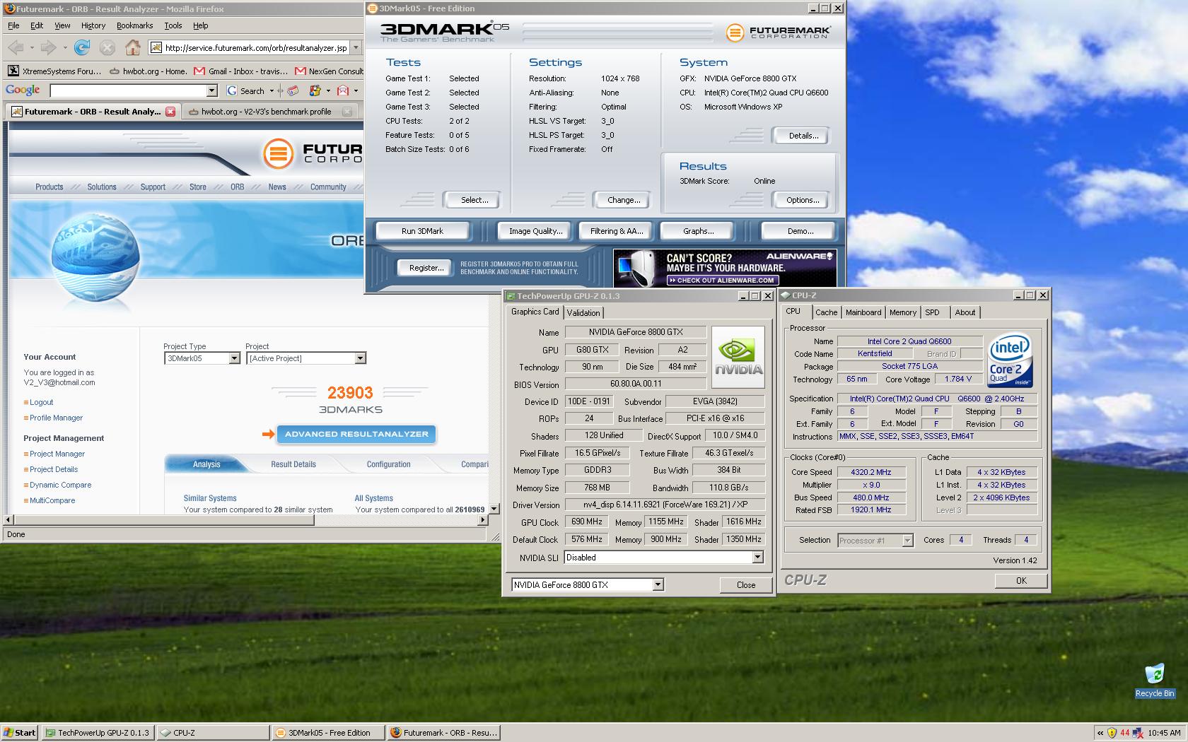Click the Google toolbar Search button

pyautogui.click(x=246, y=90)
